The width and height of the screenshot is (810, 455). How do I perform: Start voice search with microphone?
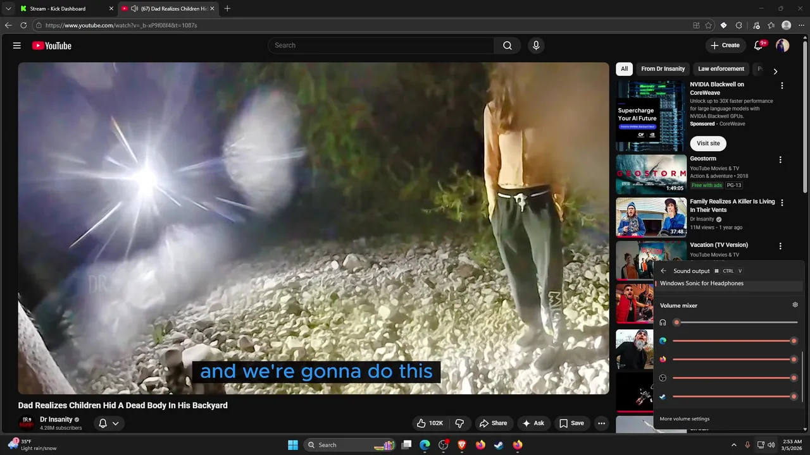(536, 45)
